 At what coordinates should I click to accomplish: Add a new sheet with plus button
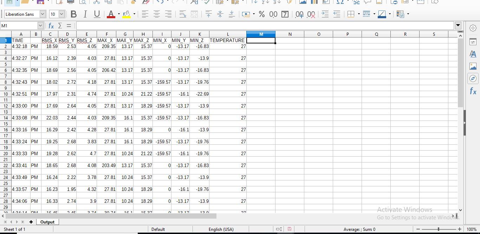[x=31, y=222]
